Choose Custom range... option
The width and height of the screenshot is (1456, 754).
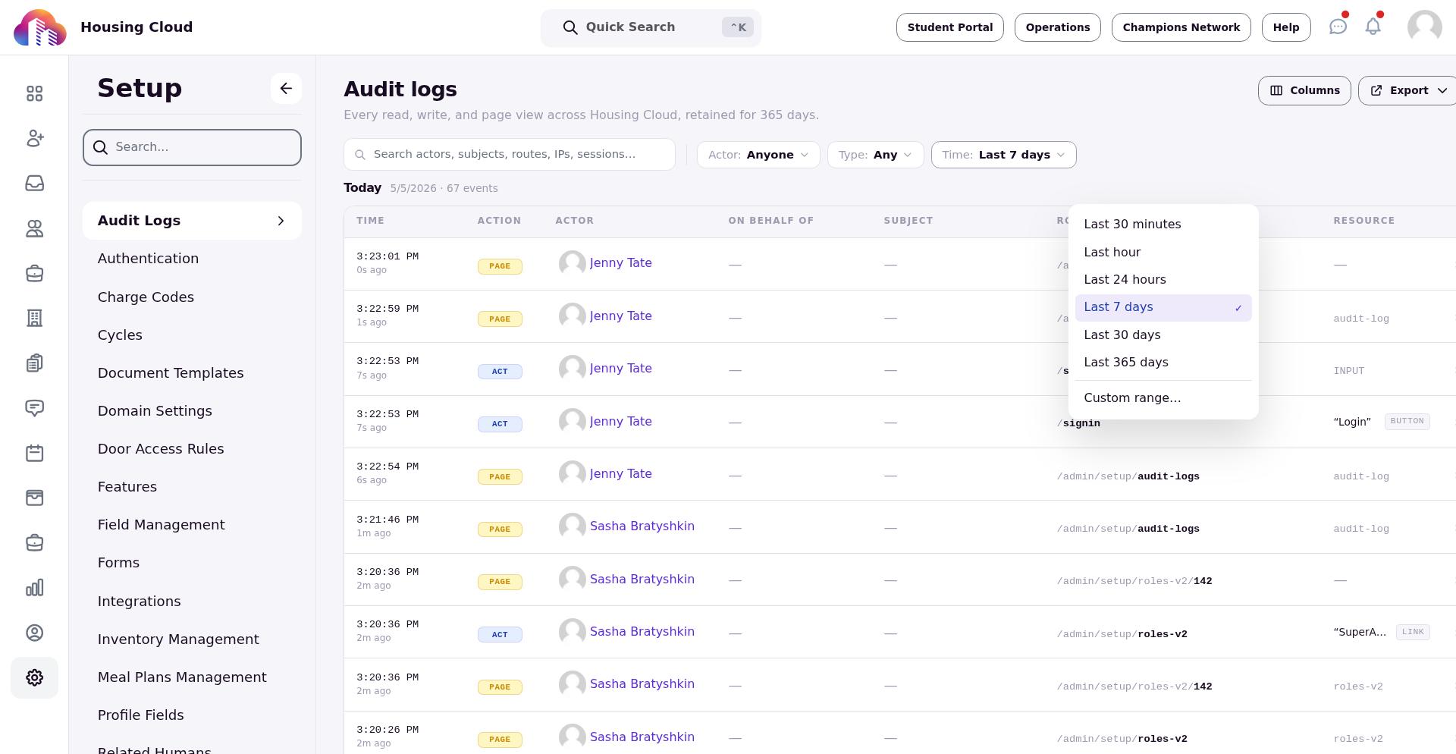[x=1163, y=398]
